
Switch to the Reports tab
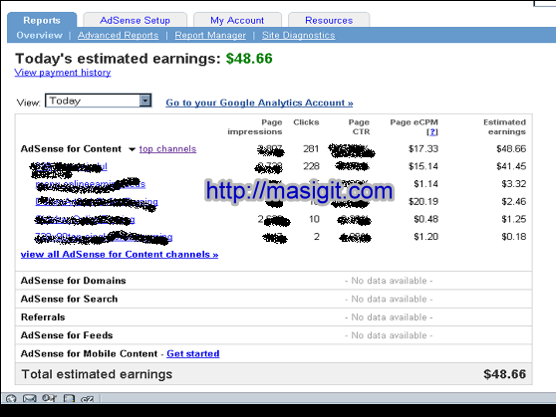42,20
